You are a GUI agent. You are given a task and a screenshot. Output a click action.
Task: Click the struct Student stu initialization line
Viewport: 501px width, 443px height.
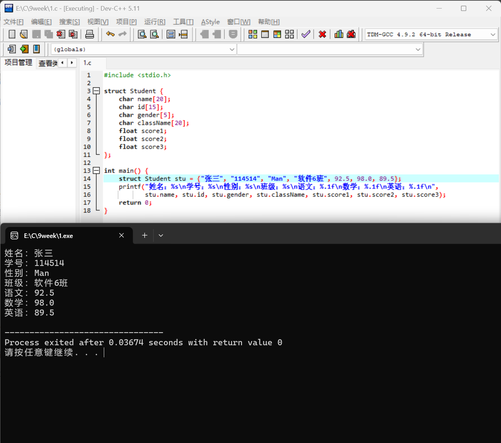click(260, 179)
